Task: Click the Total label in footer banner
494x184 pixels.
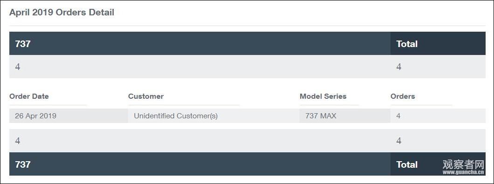Action: [x=407, y=164]
